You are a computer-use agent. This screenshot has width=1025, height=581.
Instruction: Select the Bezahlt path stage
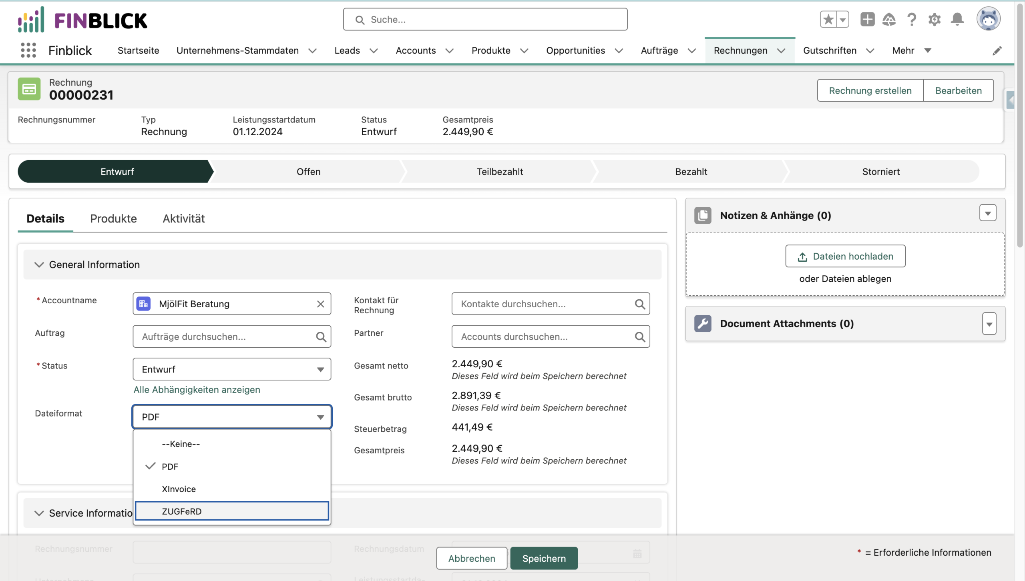click(691, 172)
